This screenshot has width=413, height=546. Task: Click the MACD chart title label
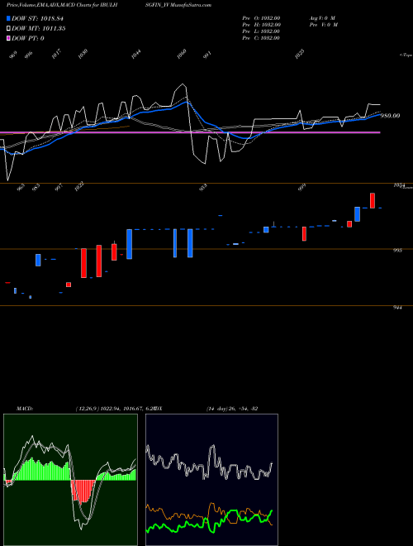(25, 409)
